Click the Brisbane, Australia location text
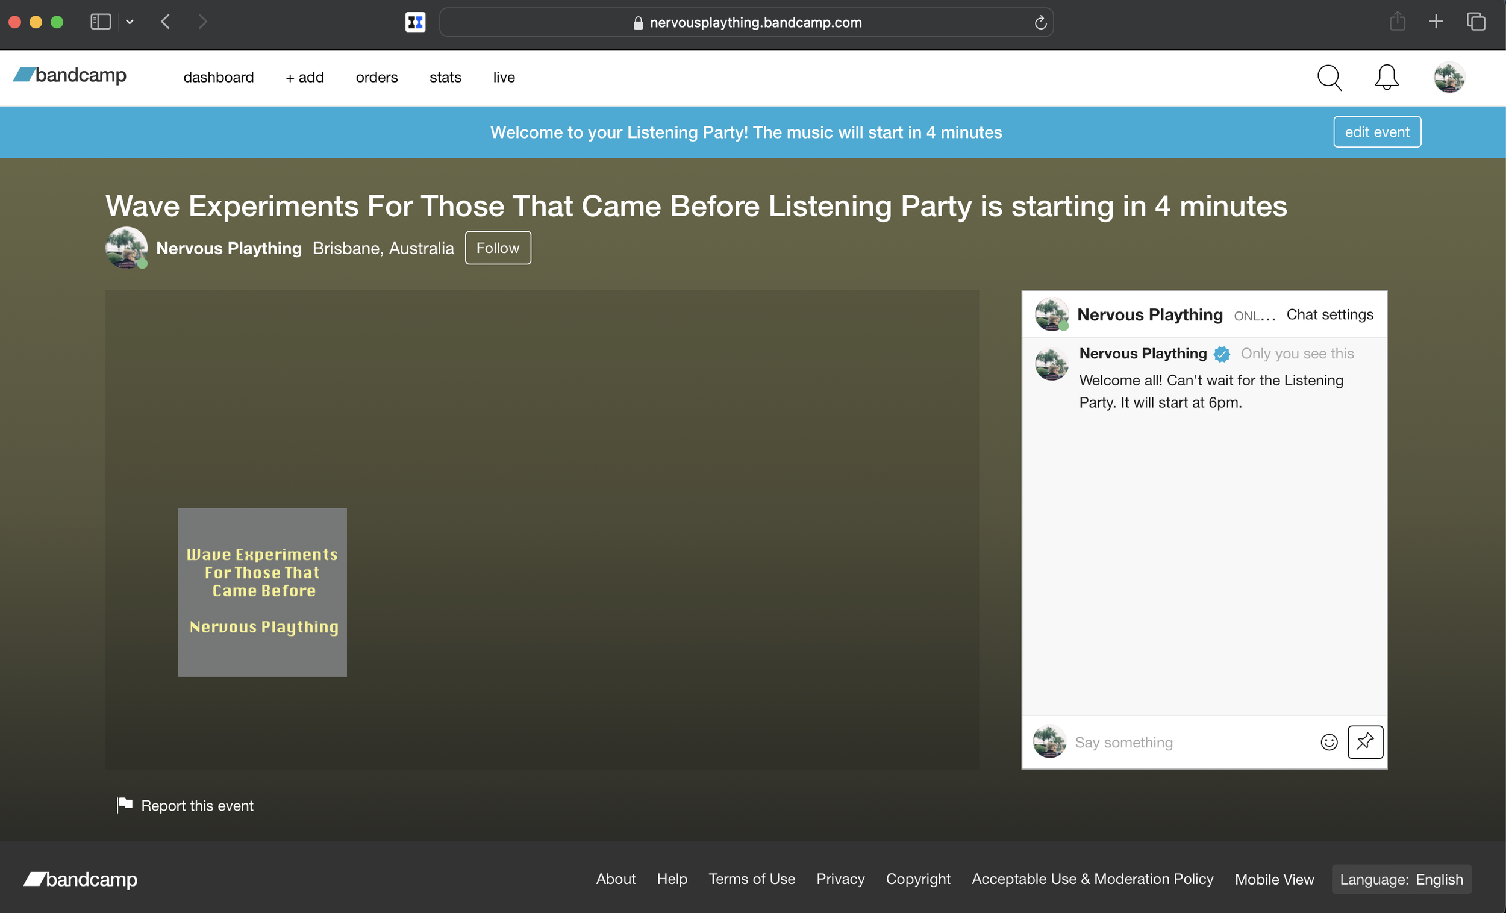Image resolution: width=1506 pixels, height=913 pixels. click(383, 248)
